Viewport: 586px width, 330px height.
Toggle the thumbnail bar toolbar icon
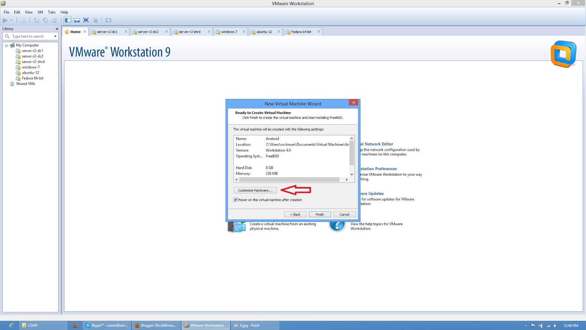click(x=77, y=20)
